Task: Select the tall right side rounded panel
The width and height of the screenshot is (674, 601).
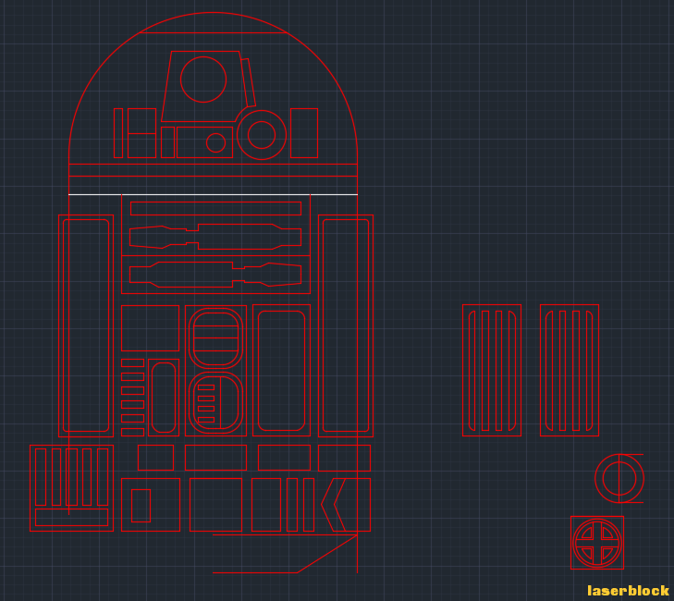Action: pos(346,325)
